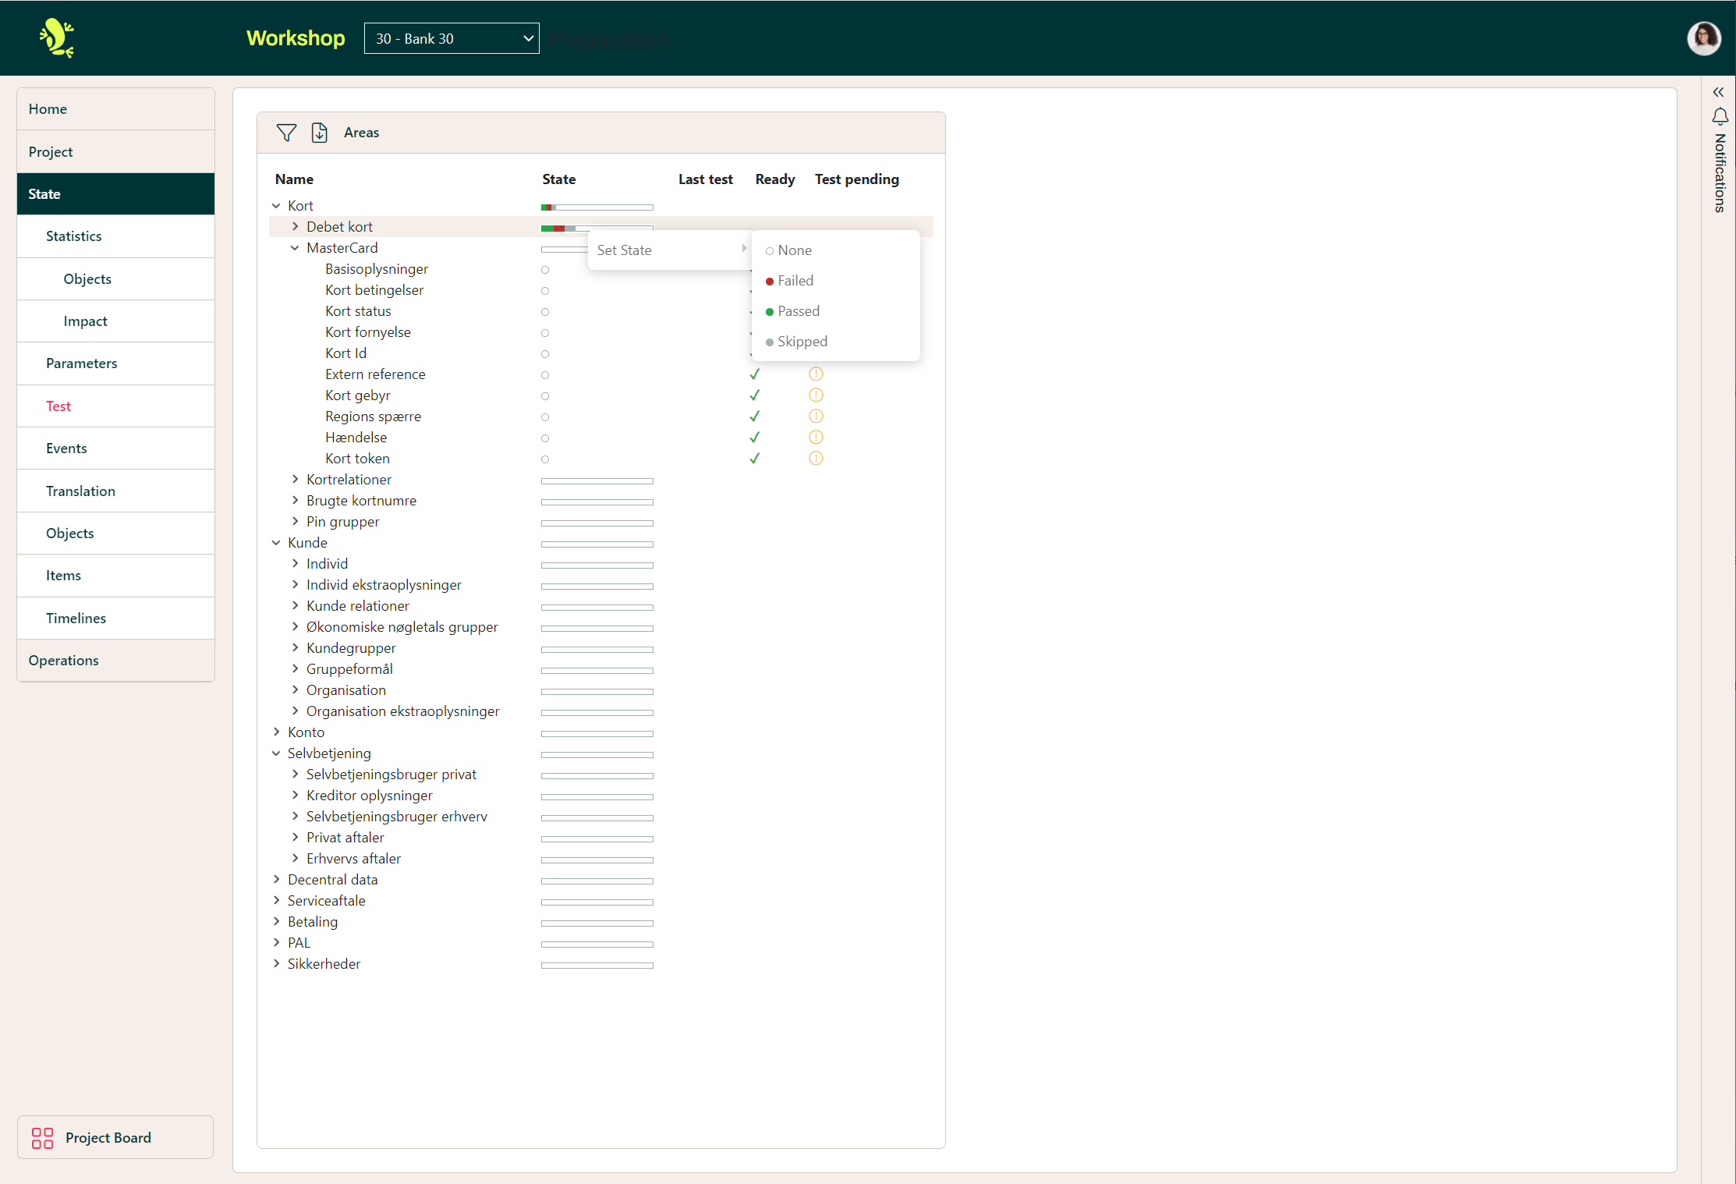This screenshot has width=1736, height=1184.
Task: Click the export document icon beside the filter
Action: tap(320, 133)
